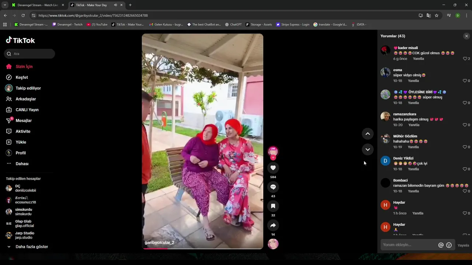
Task: Follow creator via plus badge
Action: point(273,158)
